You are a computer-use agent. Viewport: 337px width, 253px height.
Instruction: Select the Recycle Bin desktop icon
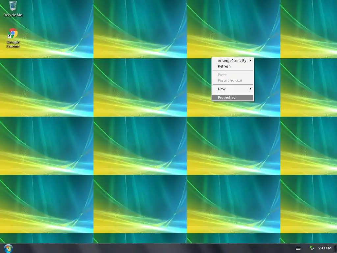pos(13,9)
